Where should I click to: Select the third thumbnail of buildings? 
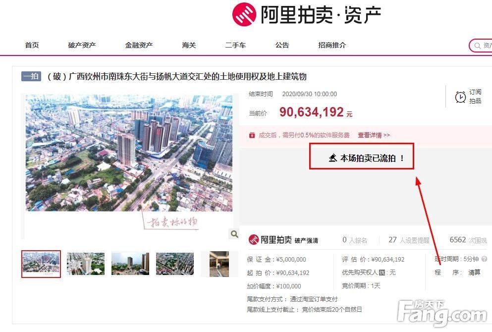pyautogui.click(x=130, y=264)
